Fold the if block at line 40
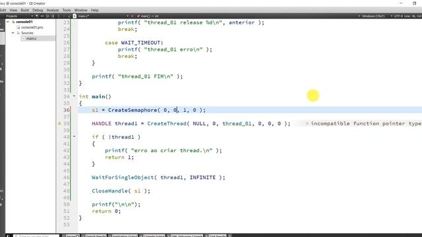This screenshot has width=422, height=237. 74,136
